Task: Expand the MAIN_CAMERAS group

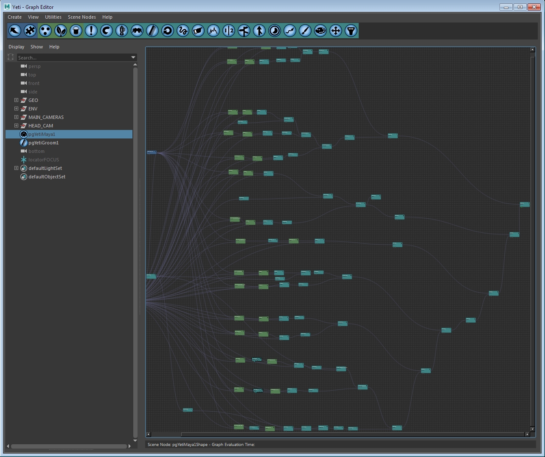Action: [16, 117]
